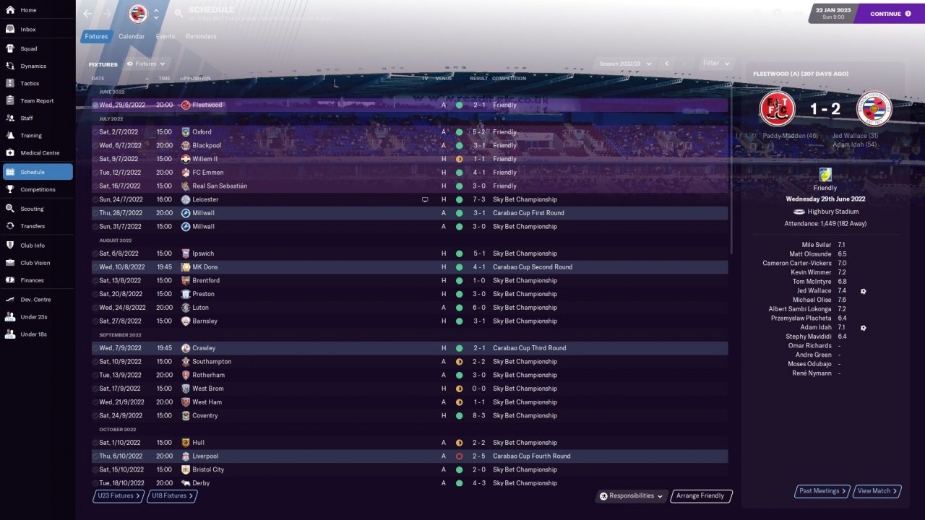The image size is (925, 520).
Task: Click the Fleetwood badge in the match panel
Action: (777, 109)
